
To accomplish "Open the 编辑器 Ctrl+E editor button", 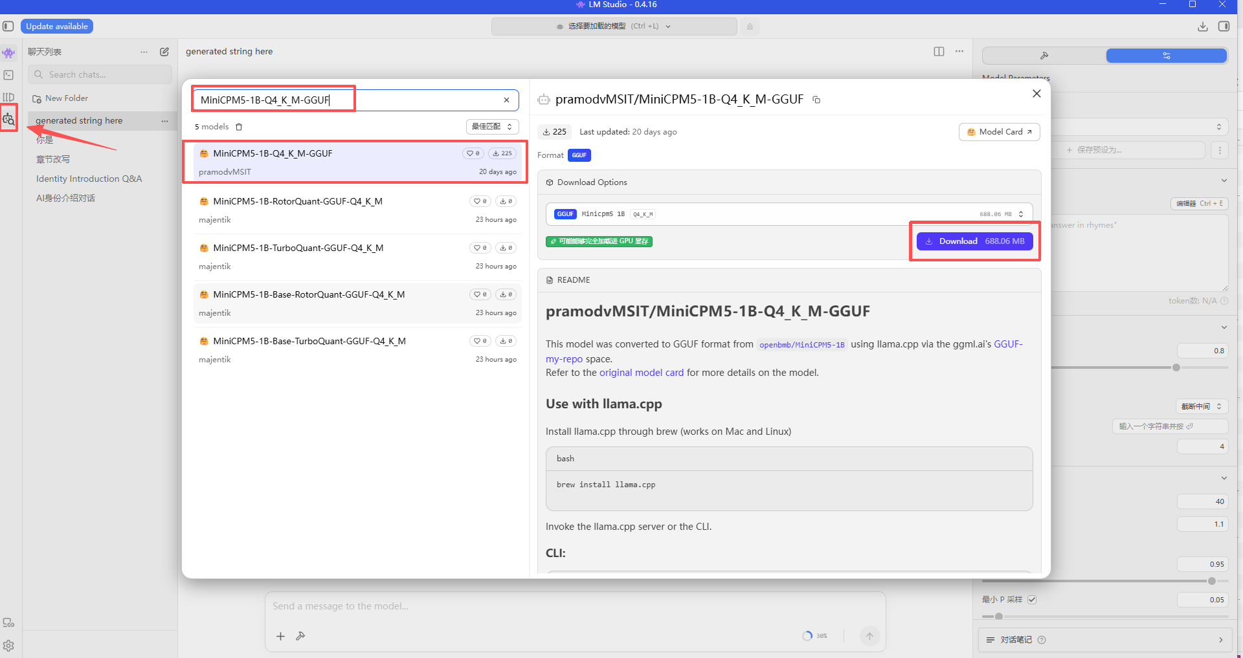I will (x=1200, y=204).
